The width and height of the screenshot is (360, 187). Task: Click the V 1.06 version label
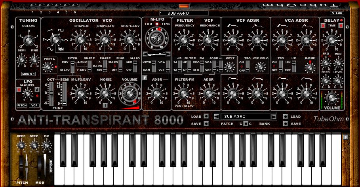(x=337, y=13)
